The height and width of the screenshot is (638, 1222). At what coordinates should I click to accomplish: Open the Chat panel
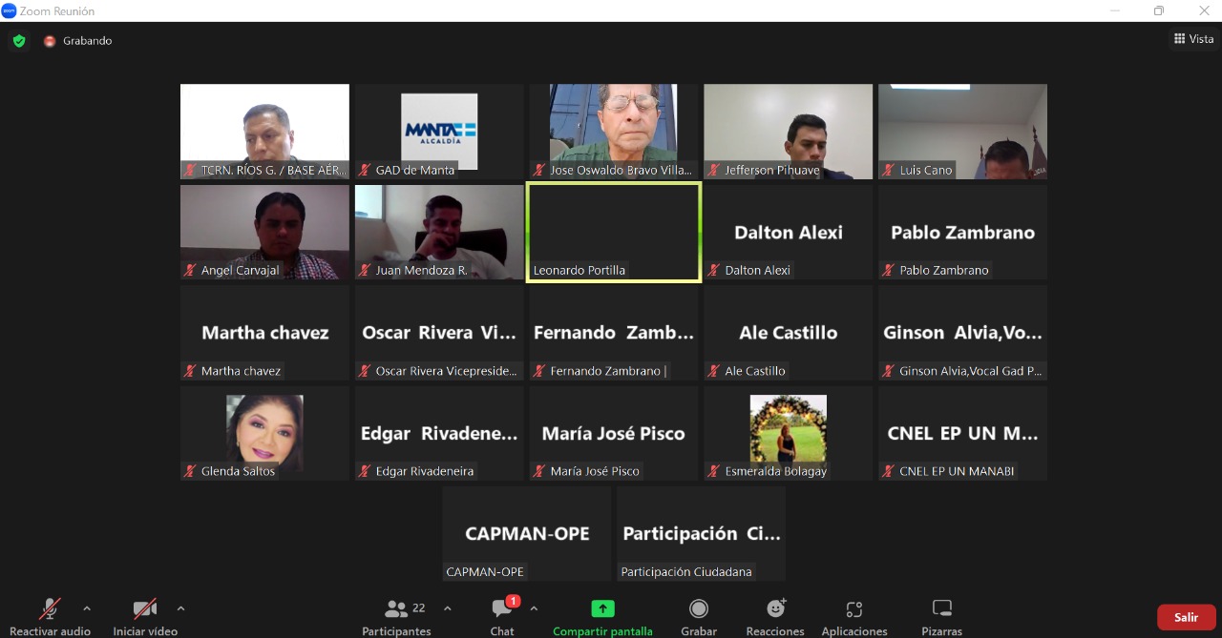[x=502, y=616]
